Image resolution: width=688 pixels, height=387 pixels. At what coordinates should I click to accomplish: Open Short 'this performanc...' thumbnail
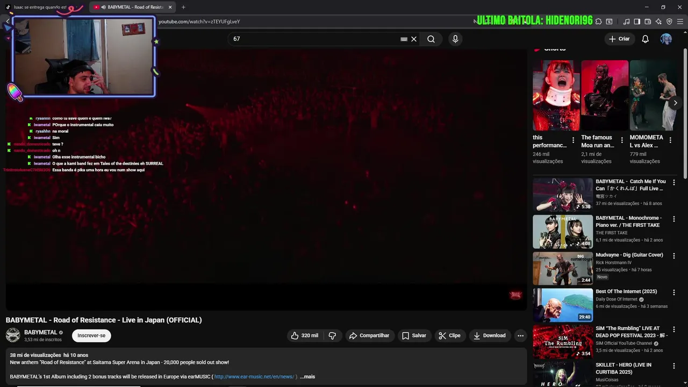[x=556, y=95]
